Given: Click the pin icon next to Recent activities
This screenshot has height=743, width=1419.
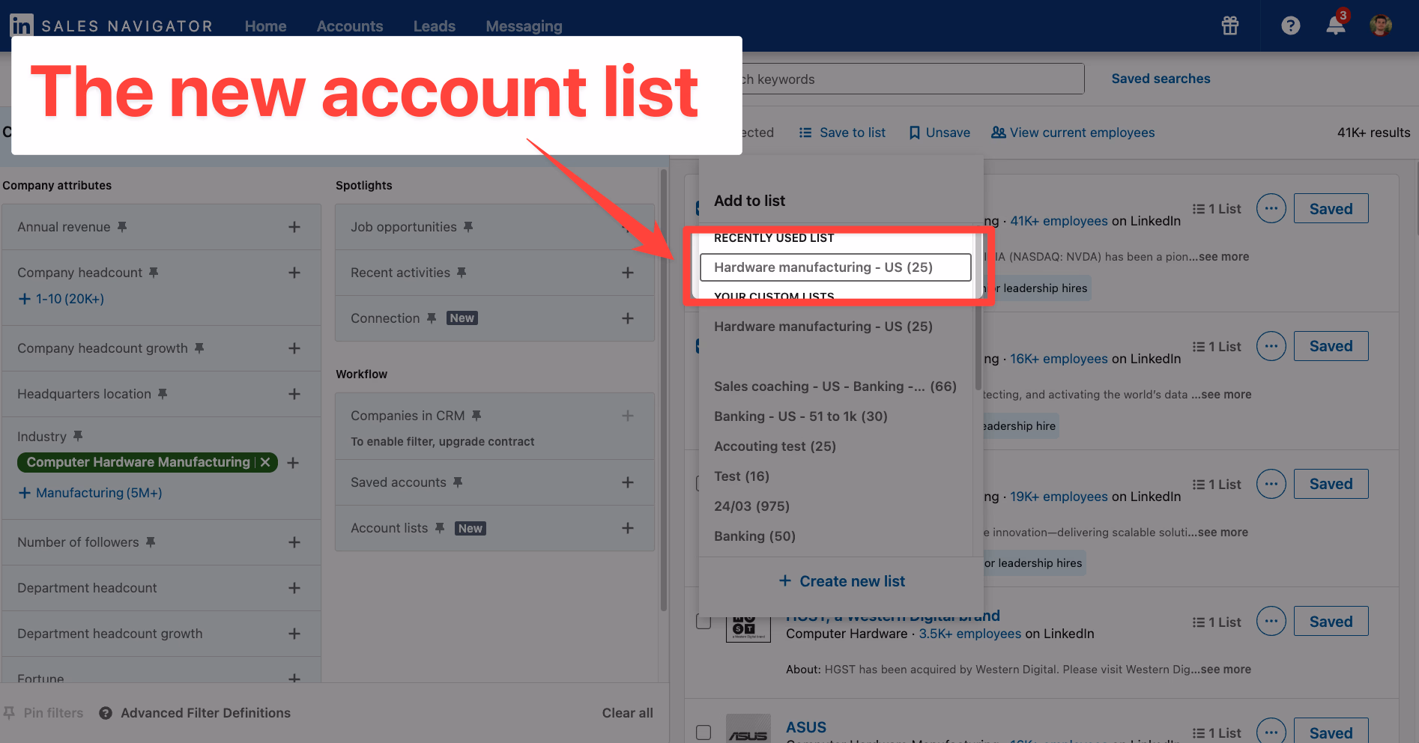Looking at the screenshot, I should [x=462, y=273].
